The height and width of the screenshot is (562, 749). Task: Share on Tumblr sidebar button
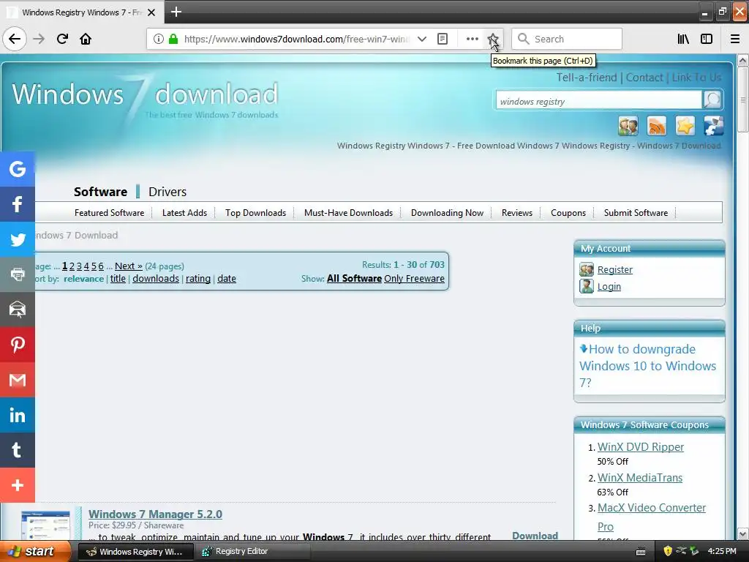(18, 450)
